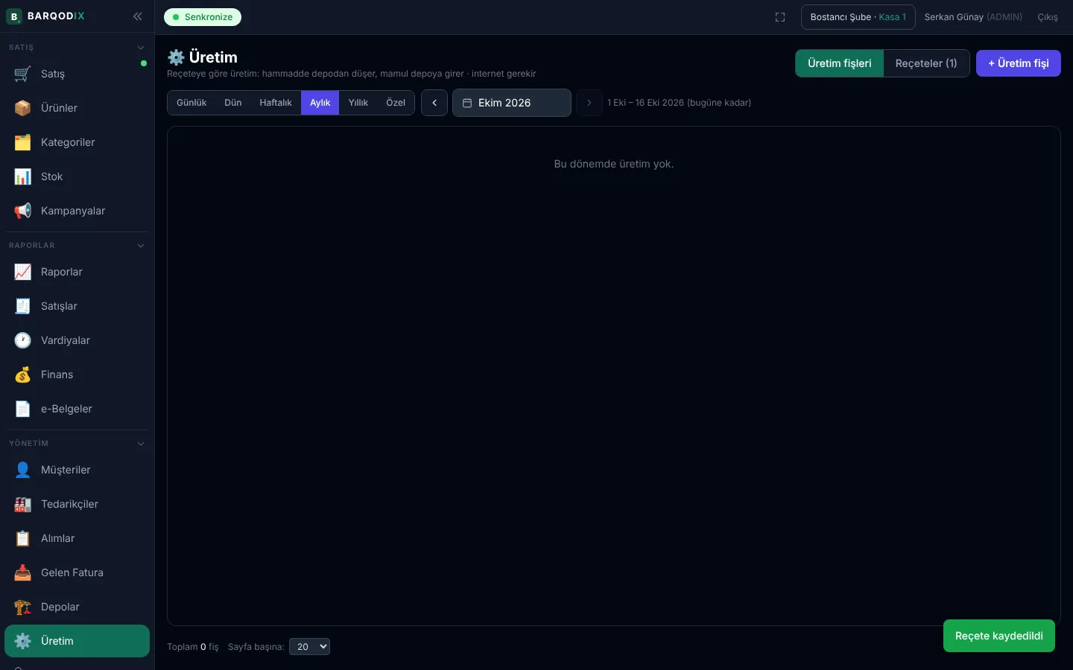Viewport: 1073px width, 670px height.
Task: Switch to Reçeteler (1) view
Action: pyautogui.click(x=926, y=63)
